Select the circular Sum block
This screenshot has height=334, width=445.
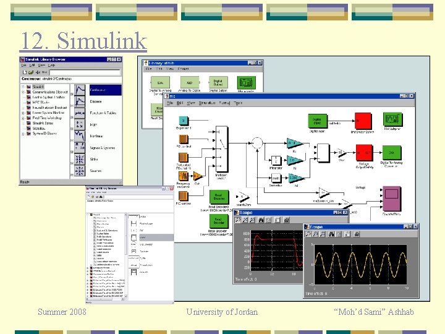pyautogui.click(x=257, y=143)
